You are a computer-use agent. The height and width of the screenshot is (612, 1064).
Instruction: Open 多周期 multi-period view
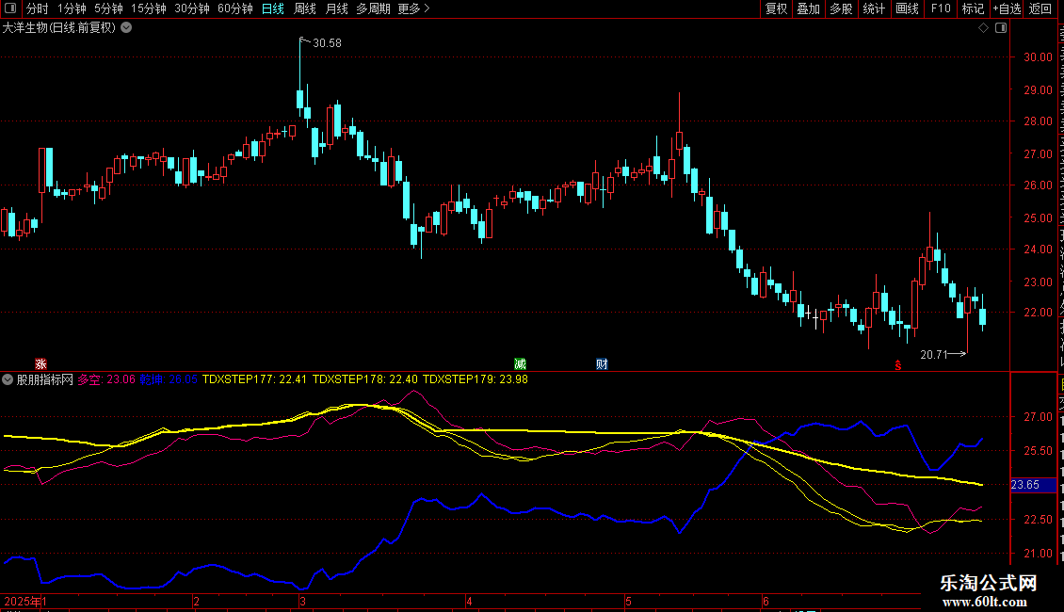373,8
